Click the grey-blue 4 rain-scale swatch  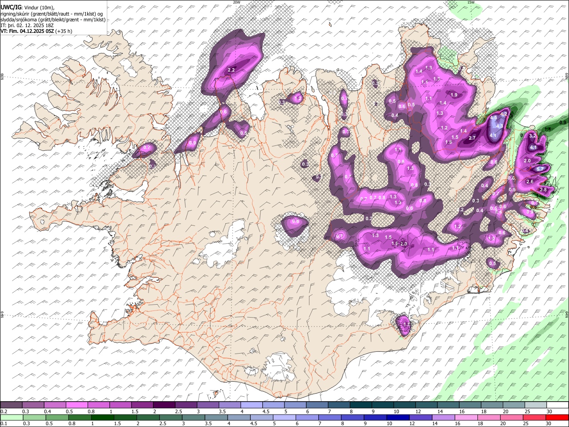tap(238, 418)
